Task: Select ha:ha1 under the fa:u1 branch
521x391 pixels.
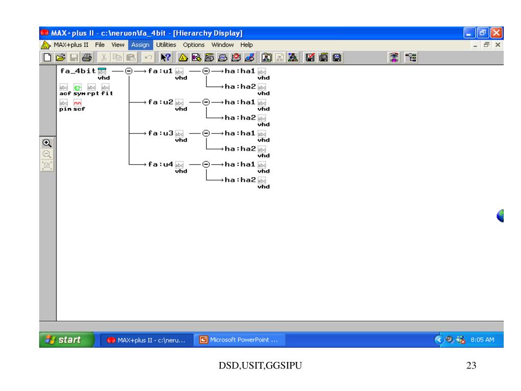Action: (x=240, y=71)
